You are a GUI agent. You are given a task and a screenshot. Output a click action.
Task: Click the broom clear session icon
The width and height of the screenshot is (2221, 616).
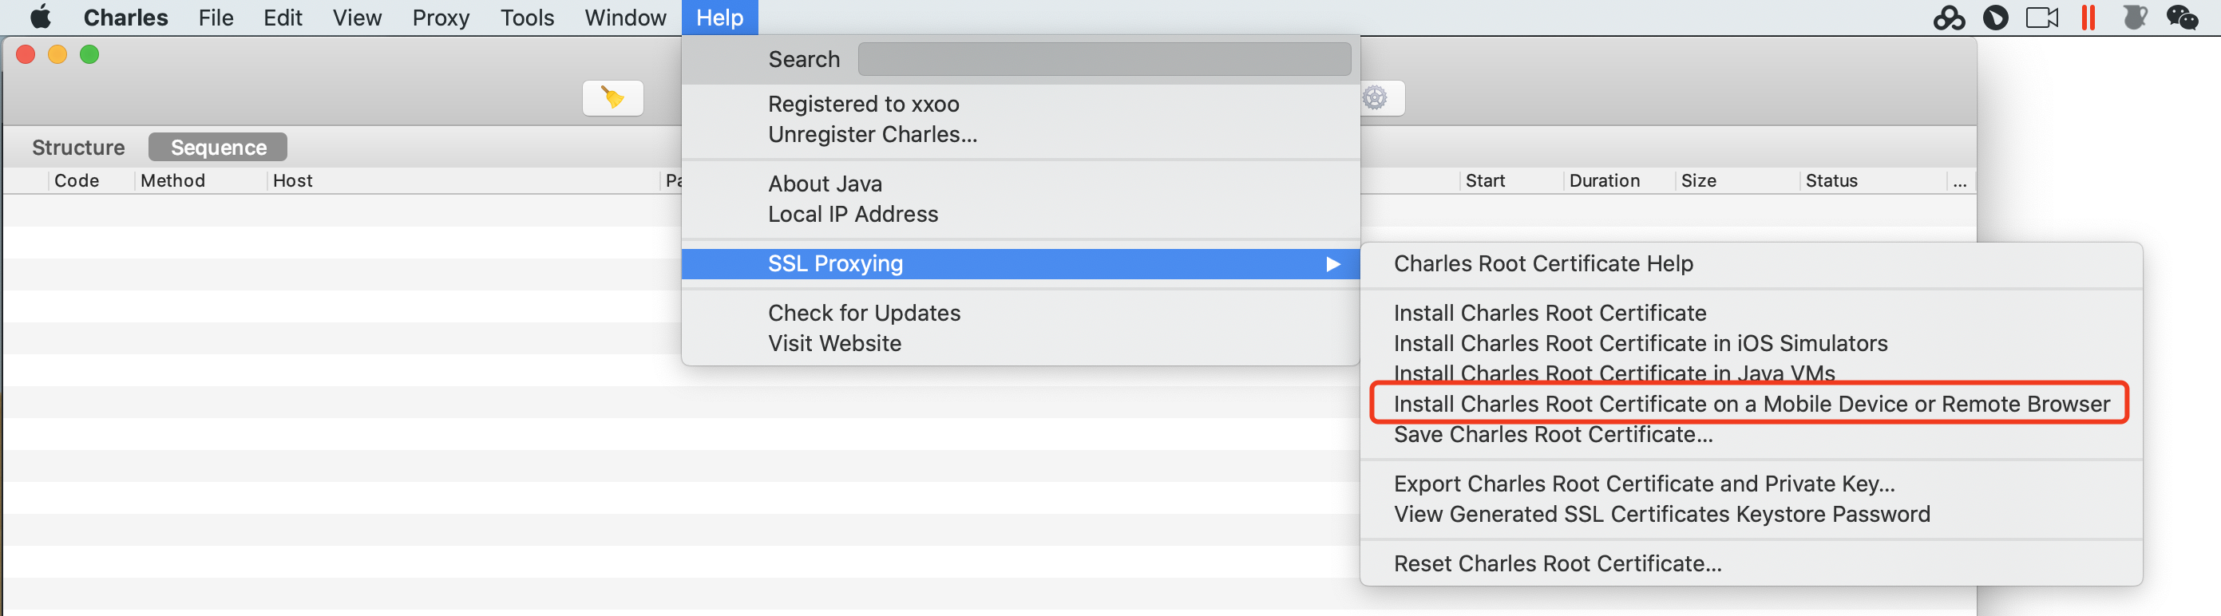[612, 97]
